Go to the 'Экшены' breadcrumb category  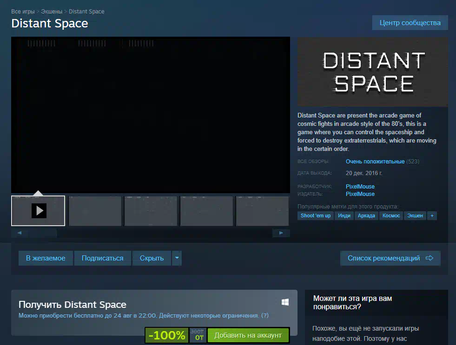pos(52,12)
